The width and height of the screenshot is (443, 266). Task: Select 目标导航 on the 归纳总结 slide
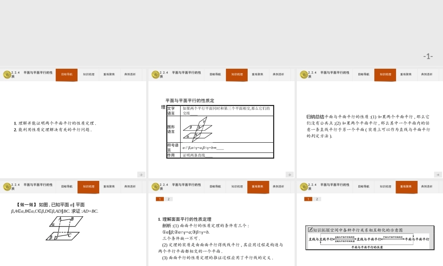(x=364, y=74)
